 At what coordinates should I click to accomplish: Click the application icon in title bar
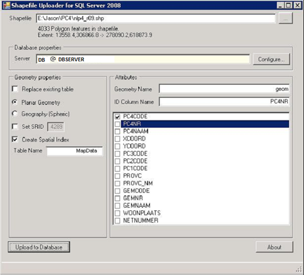(7, 5)
